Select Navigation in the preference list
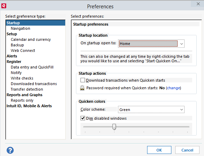This screenshot has height=156, width=204. pyautogui.click(x=20, y=28)
